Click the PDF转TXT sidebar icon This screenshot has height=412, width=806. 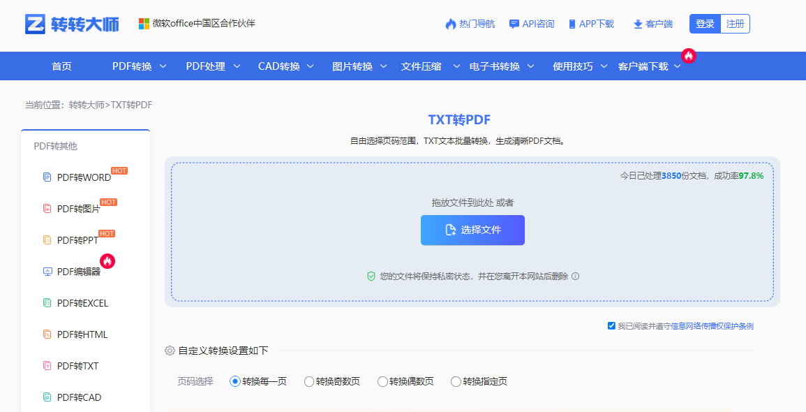[x=47, y=366]
